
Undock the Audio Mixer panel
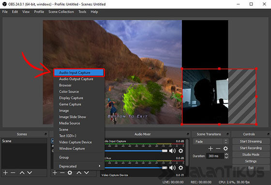point(188,134)
